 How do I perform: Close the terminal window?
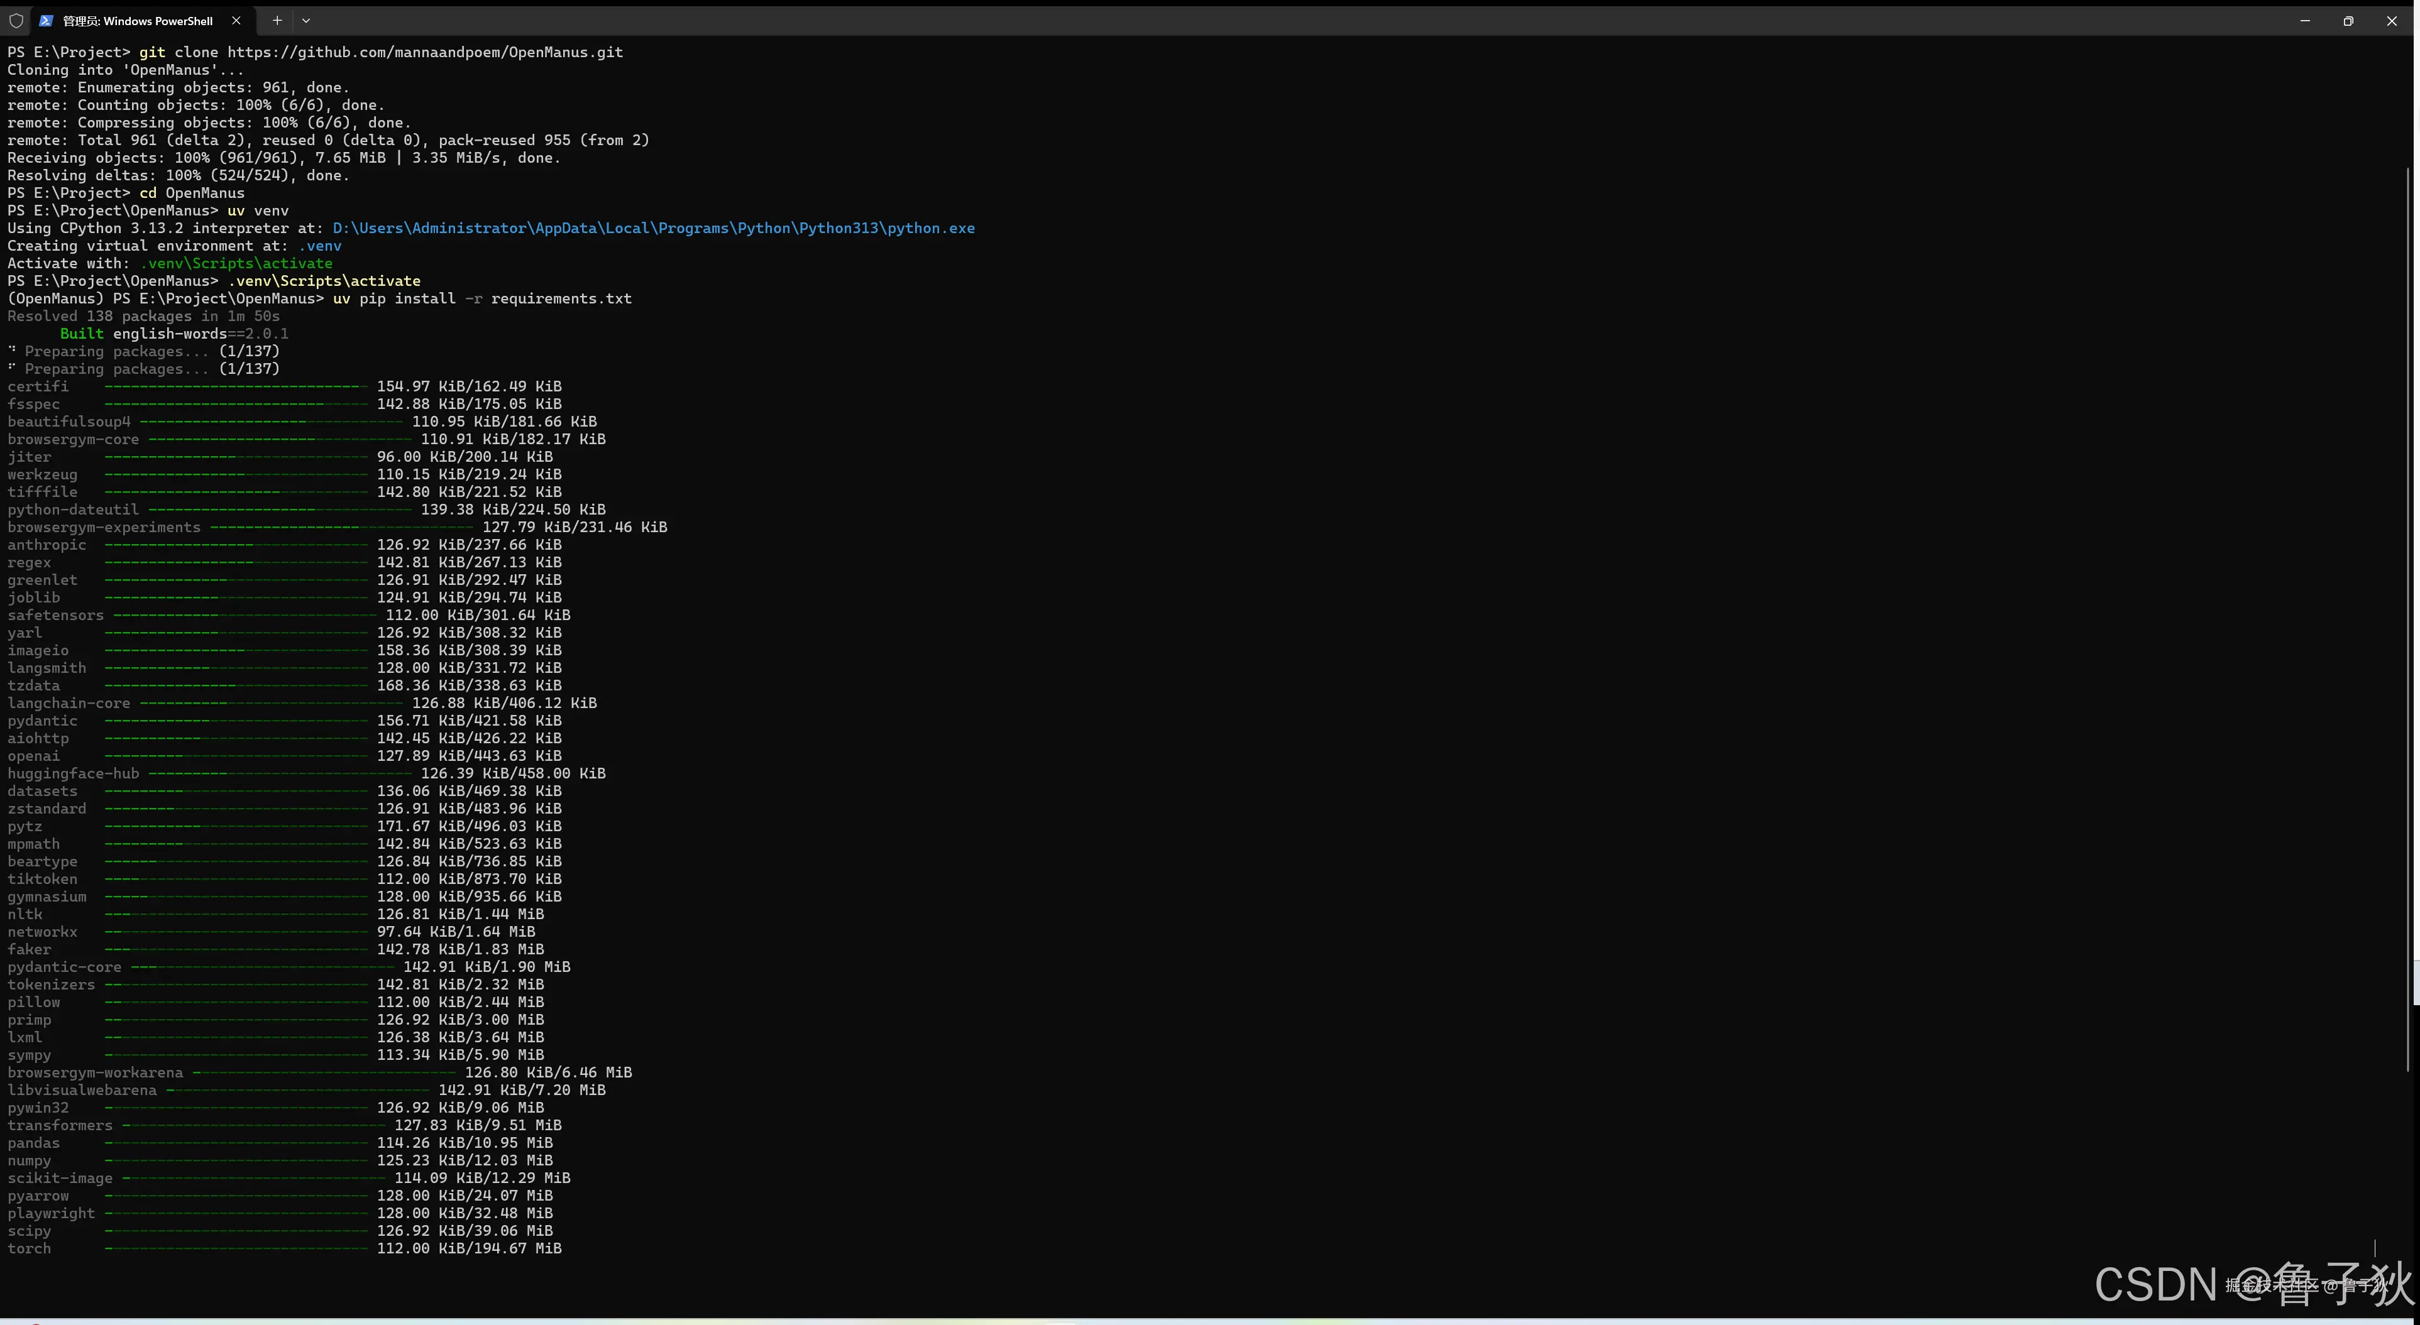tap(2391, 21)
